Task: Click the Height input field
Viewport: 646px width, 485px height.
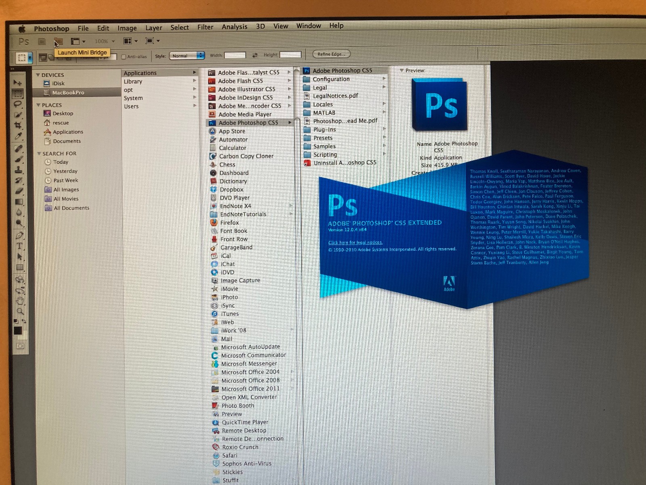Action: click(x=291, y=54)
